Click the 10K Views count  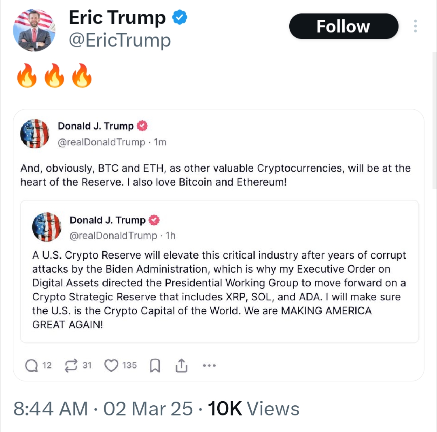253,409
